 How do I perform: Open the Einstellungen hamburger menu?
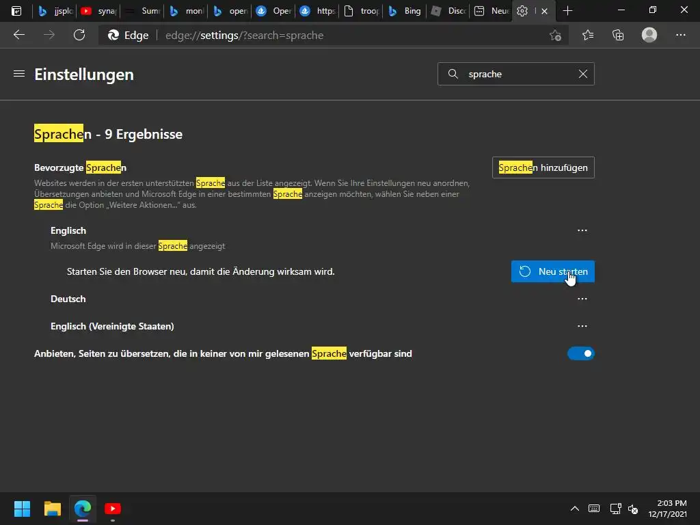19,74
